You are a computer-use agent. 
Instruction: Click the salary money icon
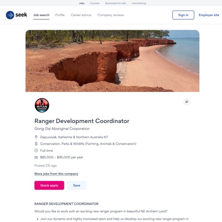[36, 157]
